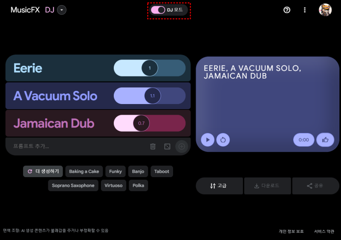This screenshot has height=240, width=341.
Task: Open the 고급 advanced settings
Action: click(219, 186)
